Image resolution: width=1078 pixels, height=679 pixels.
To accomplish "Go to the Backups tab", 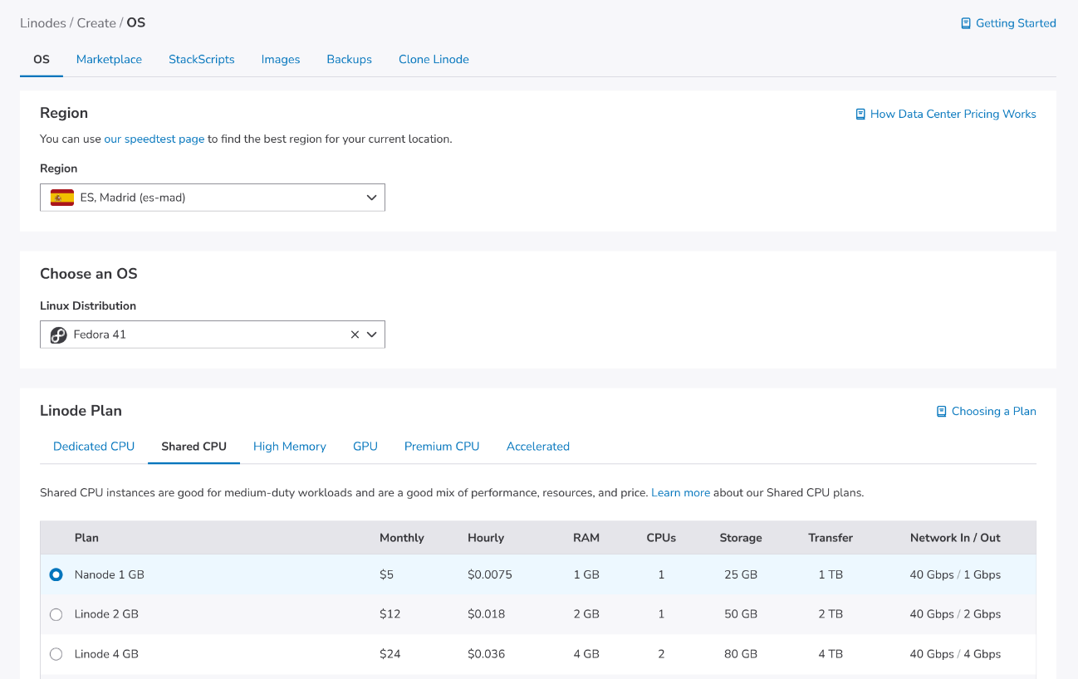I will pos(350,60).
